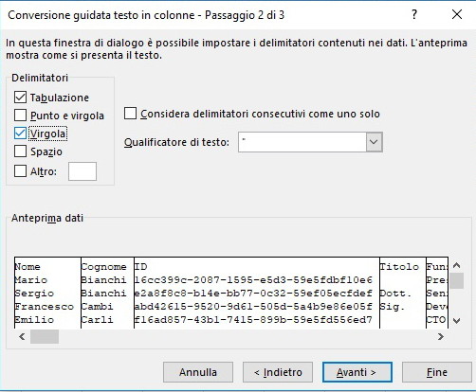The width and height of the screenshot is (476, 392).
Task: Click the Annulla button
Action: (x=198, y=372)
